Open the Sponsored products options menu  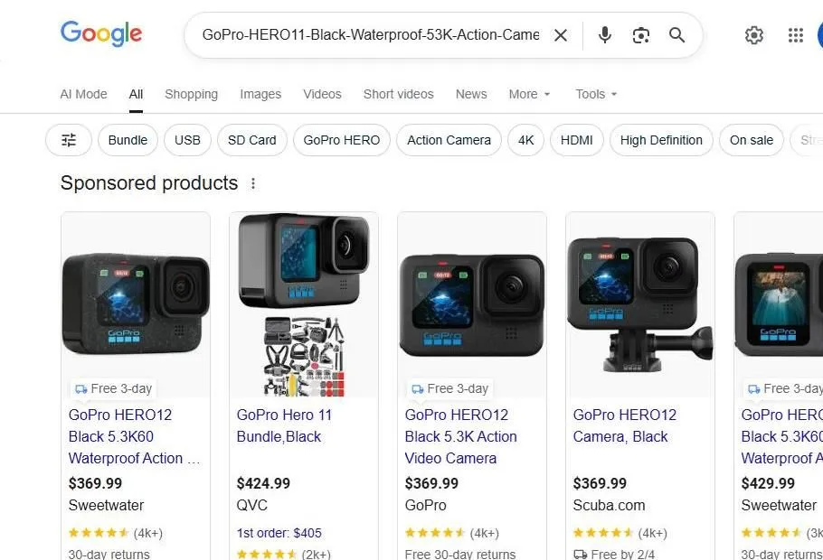pyautogui.click(x=252, y=183)
